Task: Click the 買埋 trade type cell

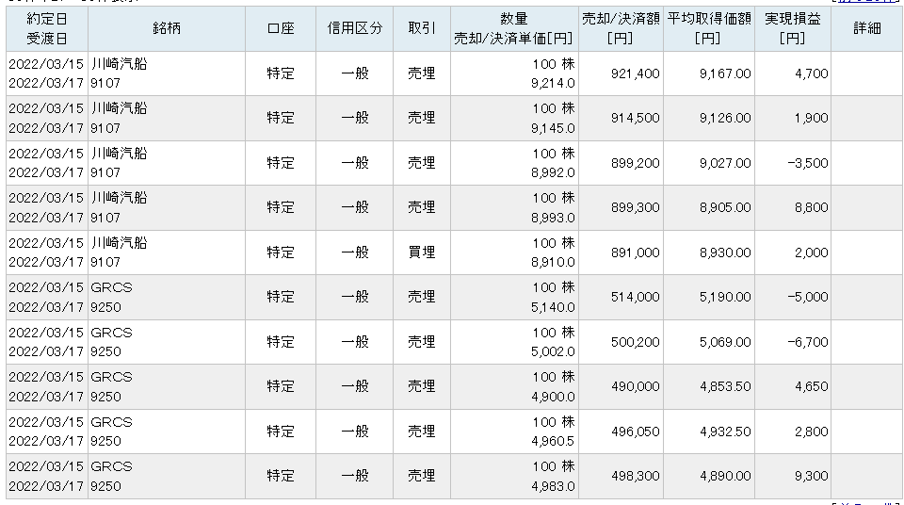Action: [x=422, y=252]
